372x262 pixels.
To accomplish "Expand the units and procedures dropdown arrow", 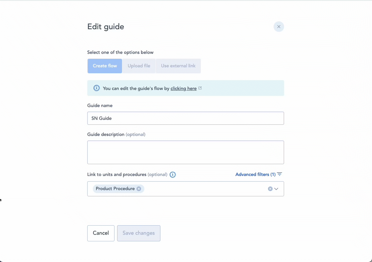I will point(277,189).
